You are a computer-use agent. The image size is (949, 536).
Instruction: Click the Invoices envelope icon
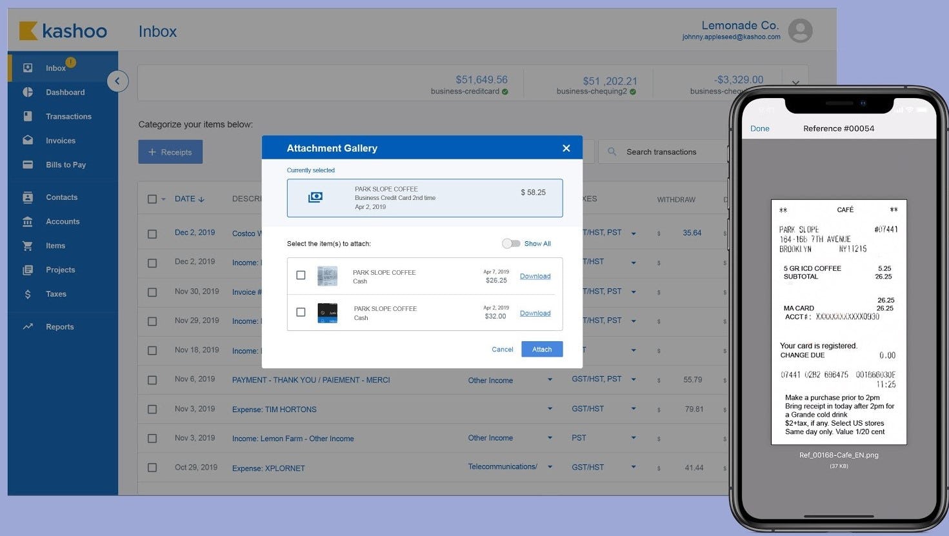pyautogui.click(x=28, y=140)
